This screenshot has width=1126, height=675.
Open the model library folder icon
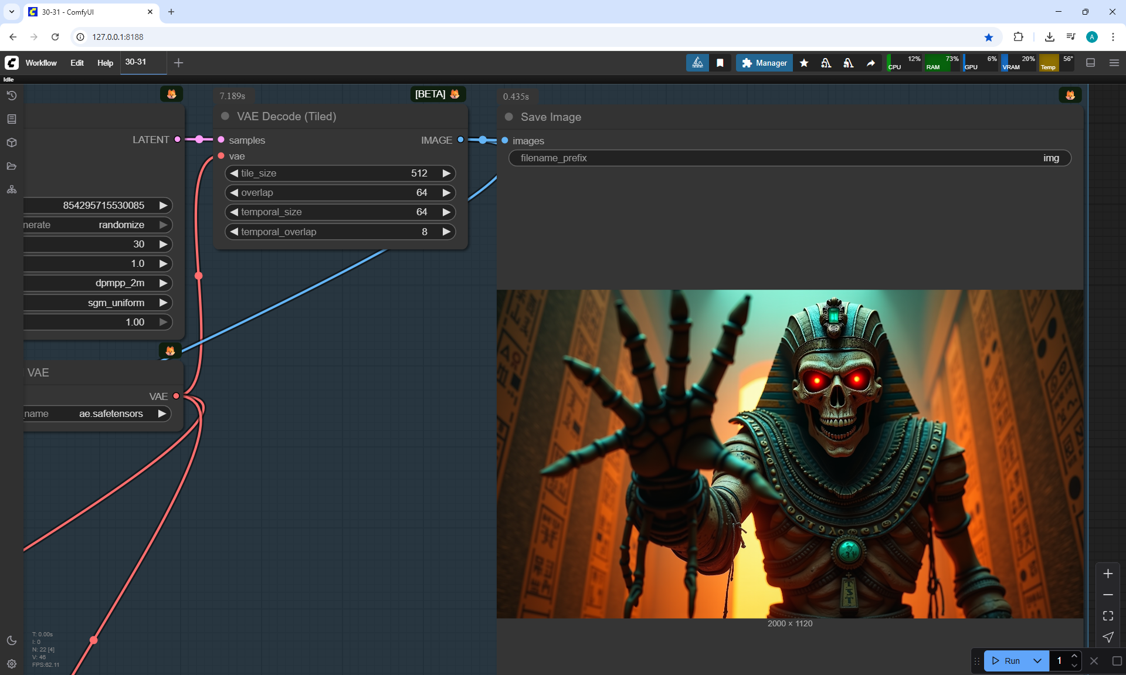12,166
